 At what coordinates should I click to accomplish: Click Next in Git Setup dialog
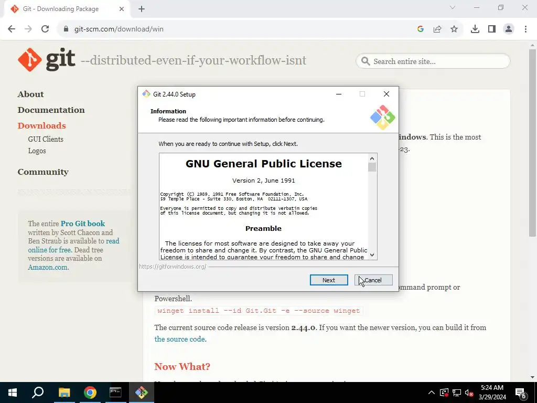(x=329, y=280)
